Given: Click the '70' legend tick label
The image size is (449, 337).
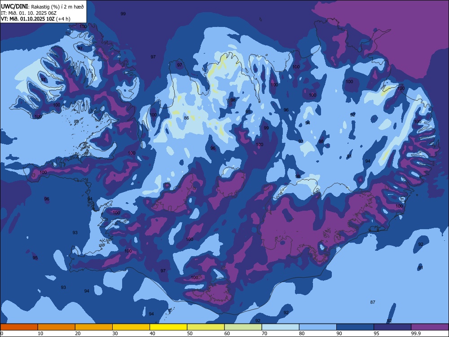Looking at the screenshot, I should tap(264, 333).
